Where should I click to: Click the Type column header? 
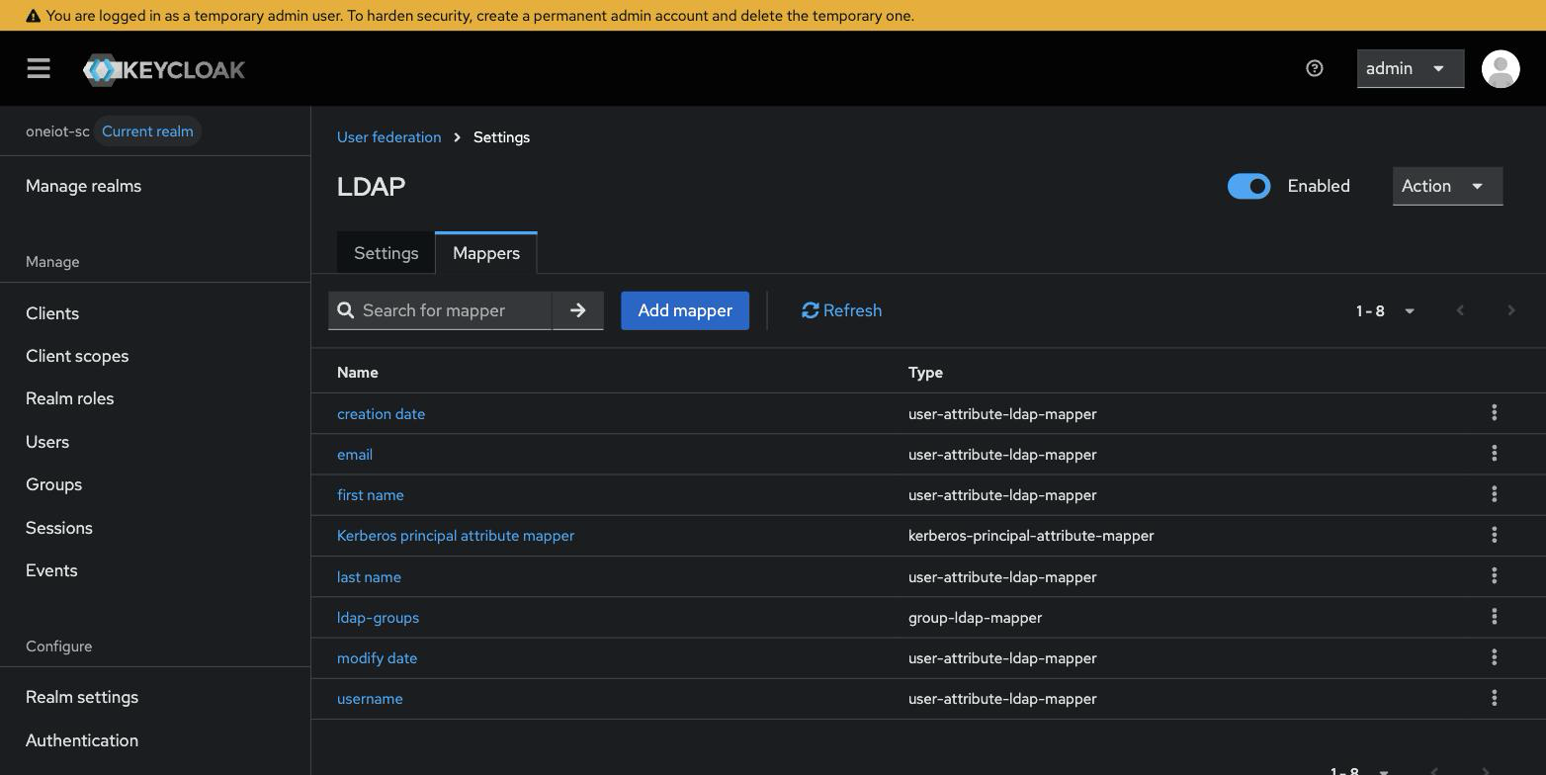pos(925,373)
